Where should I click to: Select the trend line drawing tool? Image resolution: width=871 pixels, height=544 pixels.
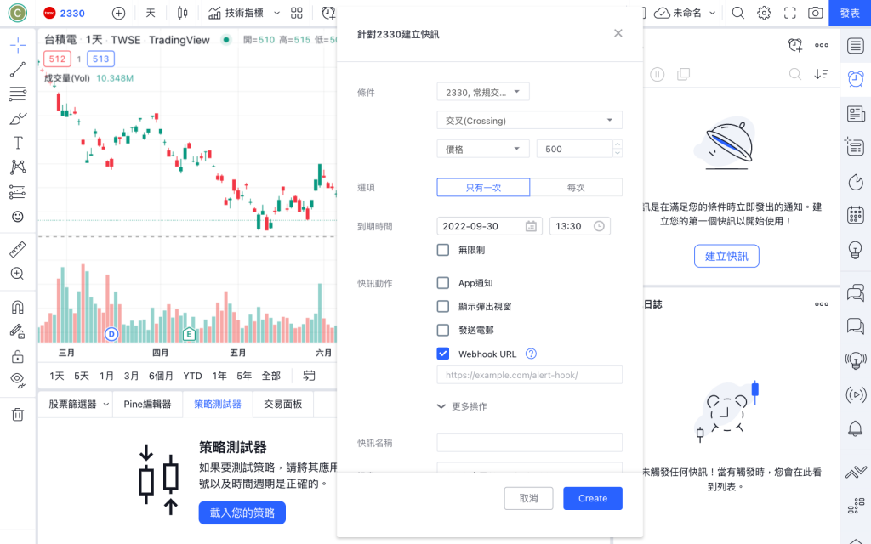tap(18, 70)
